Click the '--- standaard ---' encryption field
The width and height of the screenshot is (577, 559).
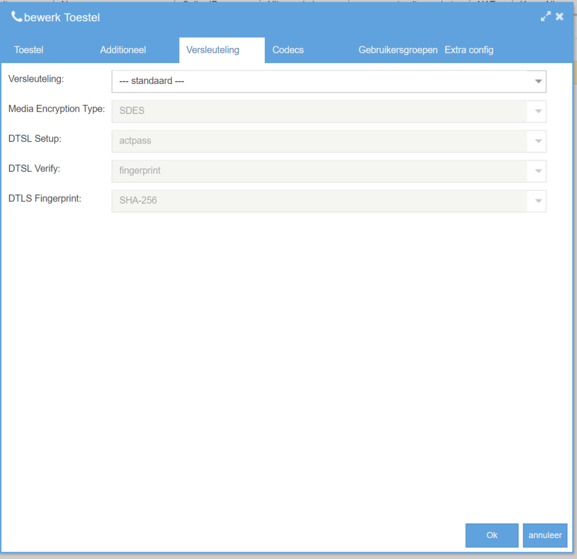click(x=319, y=81)
